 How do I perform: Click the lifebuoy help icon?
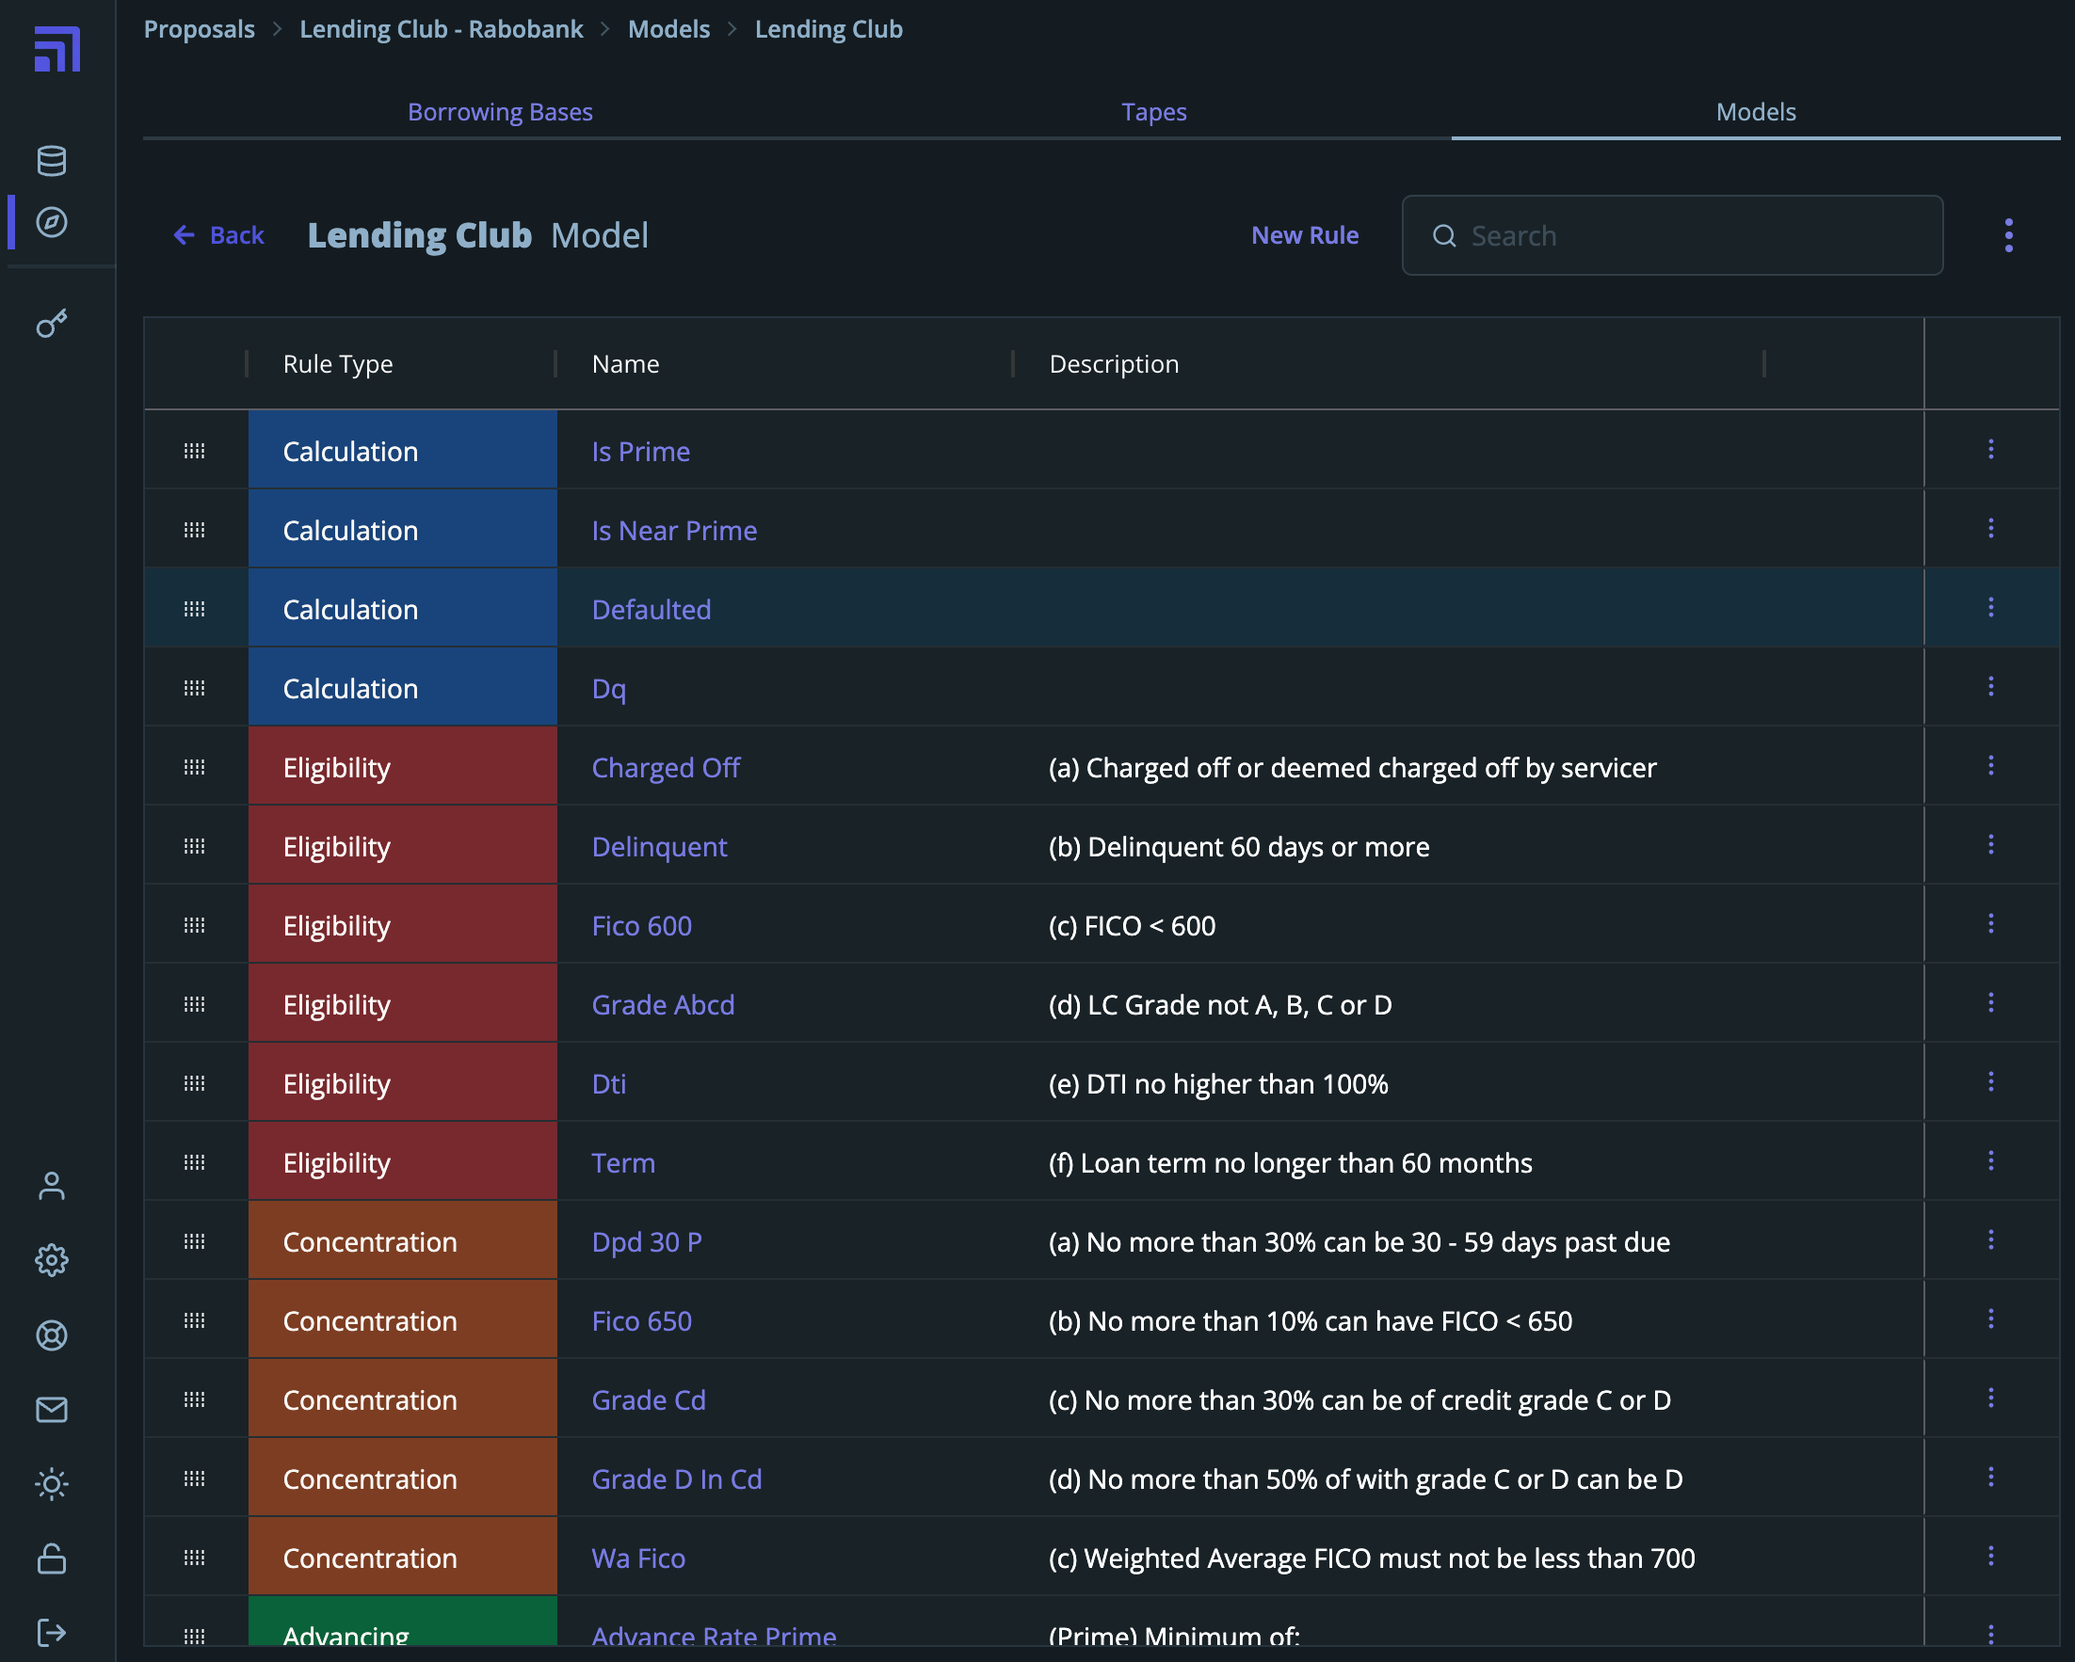pos(52,1335)
